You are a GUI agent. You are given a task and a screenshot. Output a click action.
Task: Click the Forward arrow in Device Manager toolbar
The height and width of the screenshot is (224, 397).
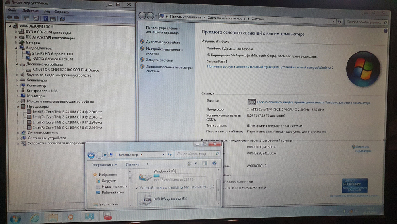pos(17,18)
